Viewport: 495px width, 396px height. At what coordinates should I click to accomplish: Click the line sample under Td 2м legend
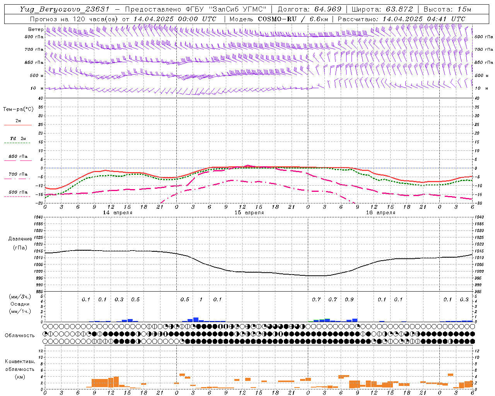tap(17, 143)
